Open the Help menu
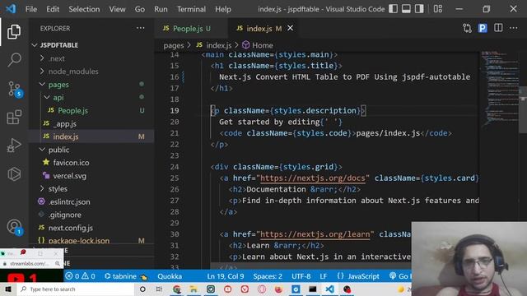 pos(223,9)
